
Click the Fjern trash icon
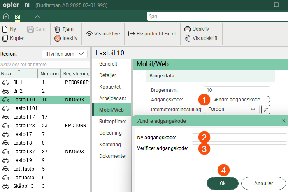point(58,29)
